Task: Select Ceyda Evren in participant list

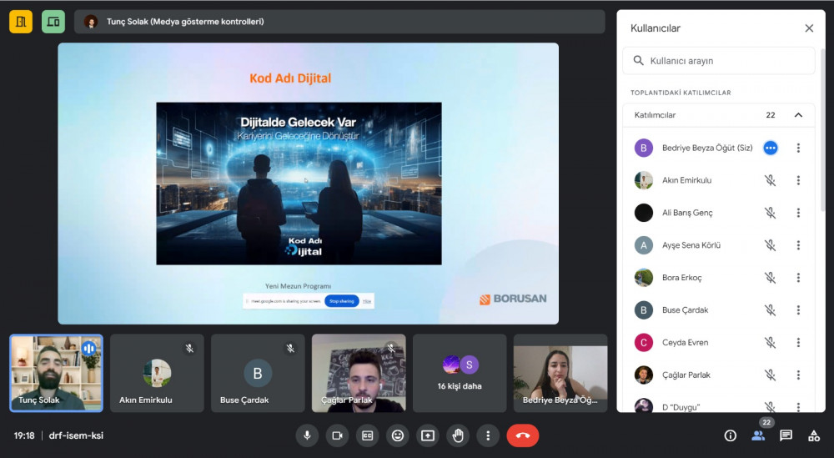Action: (685, 343)
